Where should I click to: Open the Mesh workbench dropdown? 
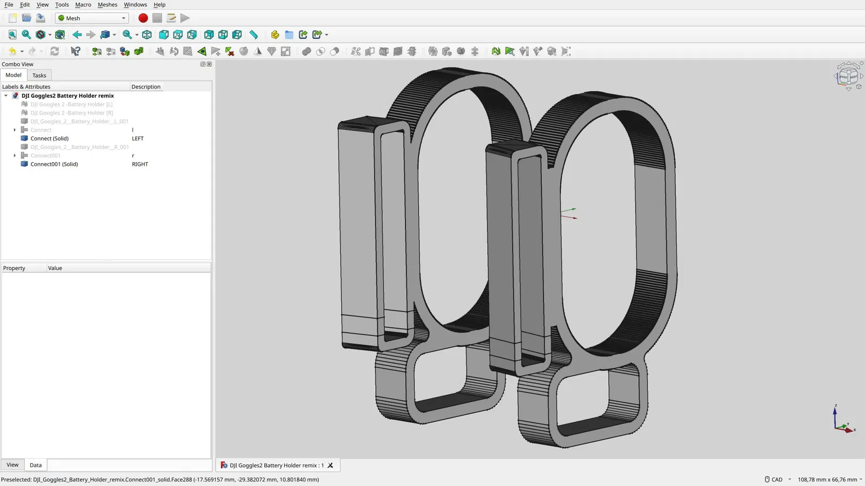click(x=92, y=18)
